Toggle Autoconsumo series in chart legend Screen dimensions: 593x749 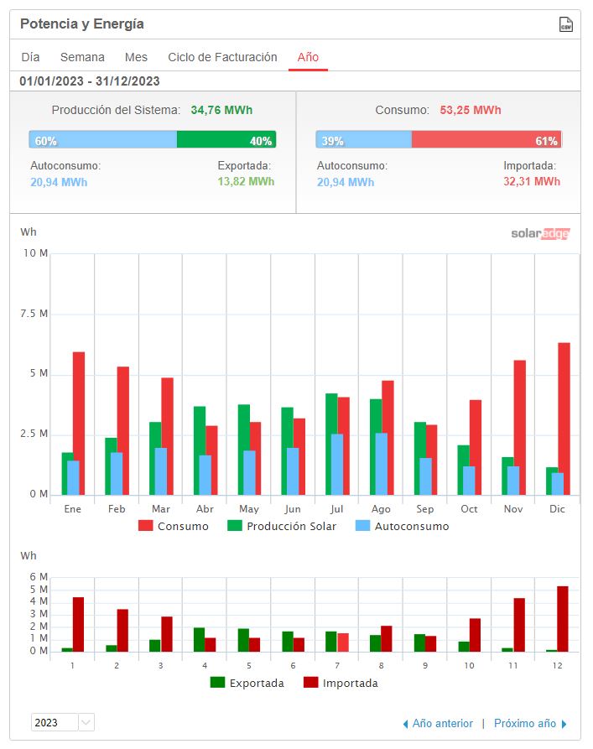point(403,526)
